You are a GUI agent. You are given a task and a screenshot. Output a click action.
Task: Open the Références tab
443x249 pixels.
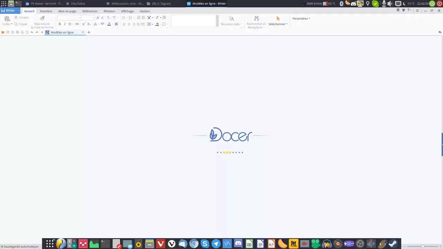[90, 11]
